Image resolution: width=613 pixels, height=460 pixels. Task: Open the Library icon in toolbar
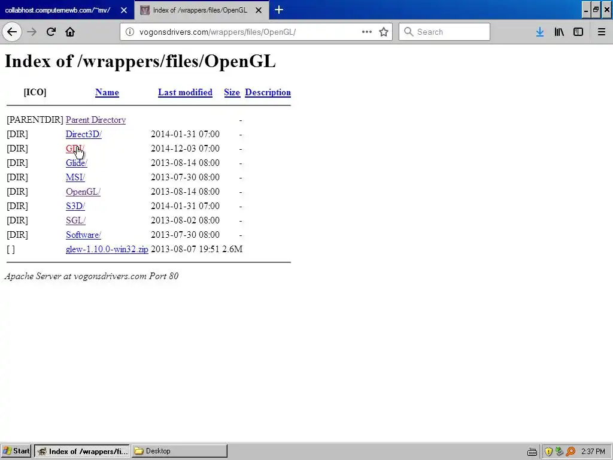(559, 32)
